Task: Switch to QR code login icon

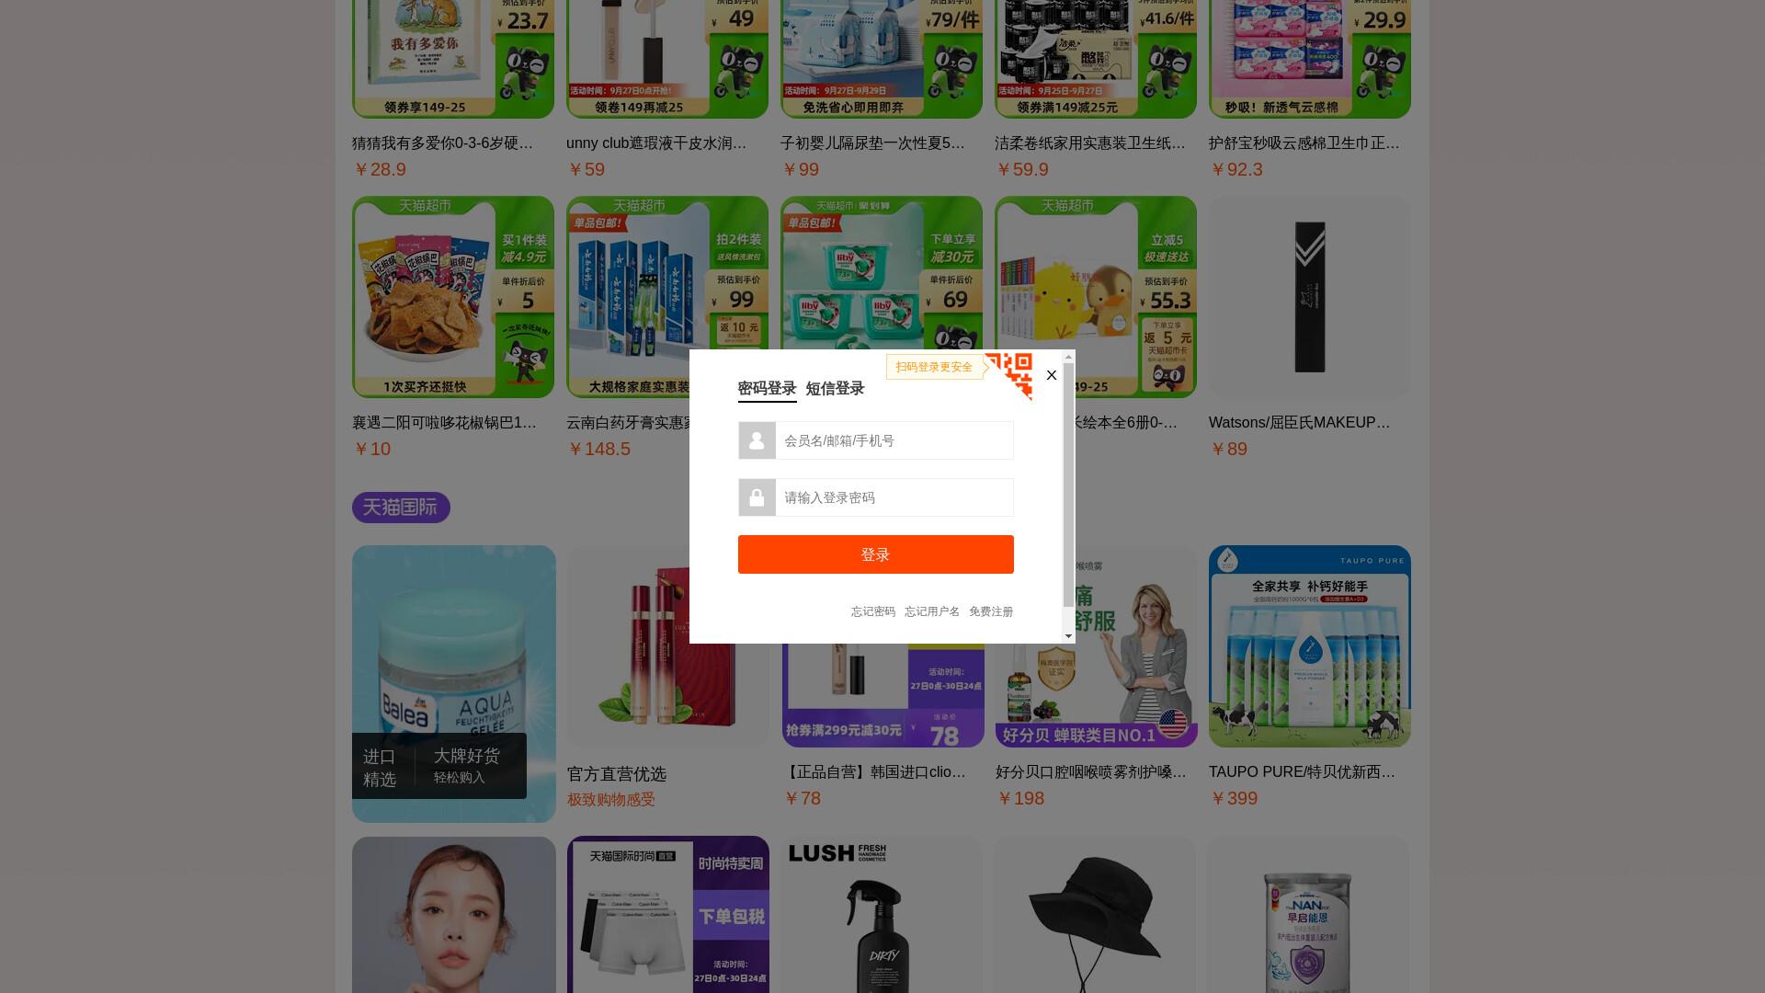Action: (1009, 375)
